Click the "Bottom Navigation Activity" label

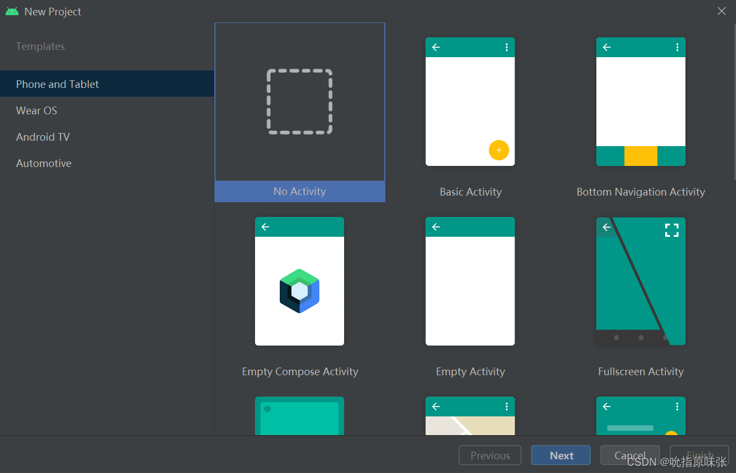coord(641,192)
